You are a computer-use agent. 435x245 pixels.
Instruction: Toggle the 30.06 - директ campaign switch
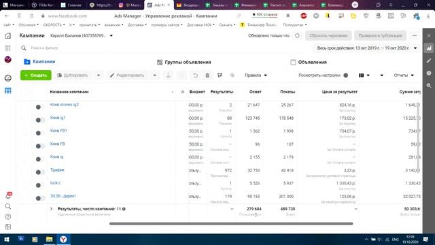[40, 198]
